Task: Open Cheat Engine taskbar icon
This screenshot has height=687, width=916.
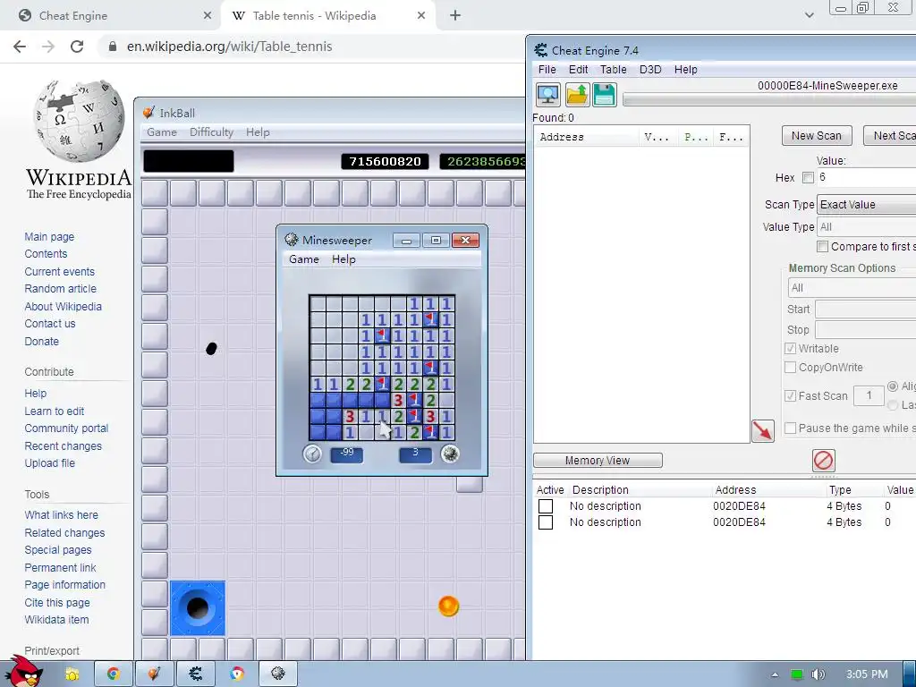Action: coord(196,674)
